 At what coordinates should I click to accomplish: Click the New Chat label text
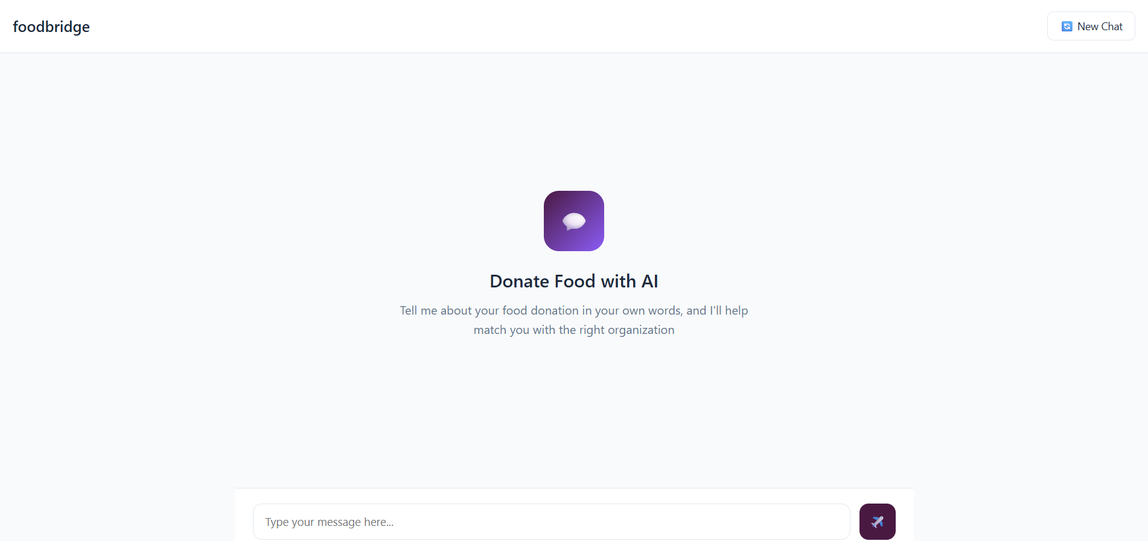pos(1100,27)
